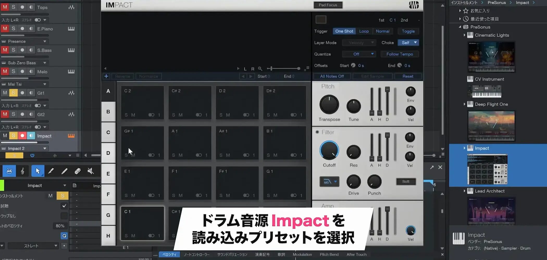The image size is (547, 260).
Task: Click the Follow Tempo button
Action: click(x=400, y=54)
